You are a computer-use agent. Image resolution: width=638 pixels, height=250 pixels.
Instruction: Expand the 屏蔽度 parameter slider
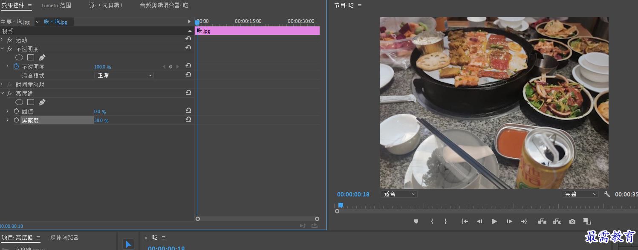click(7, 120)
